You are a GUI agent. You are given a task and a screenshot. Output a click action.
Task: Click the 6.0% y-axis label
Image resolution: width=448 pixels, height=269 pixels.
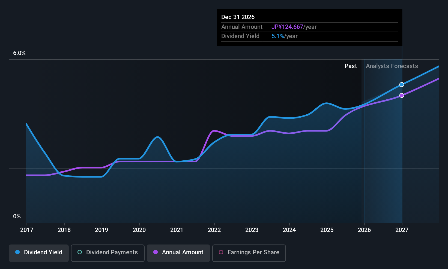[x=19, y=53]
